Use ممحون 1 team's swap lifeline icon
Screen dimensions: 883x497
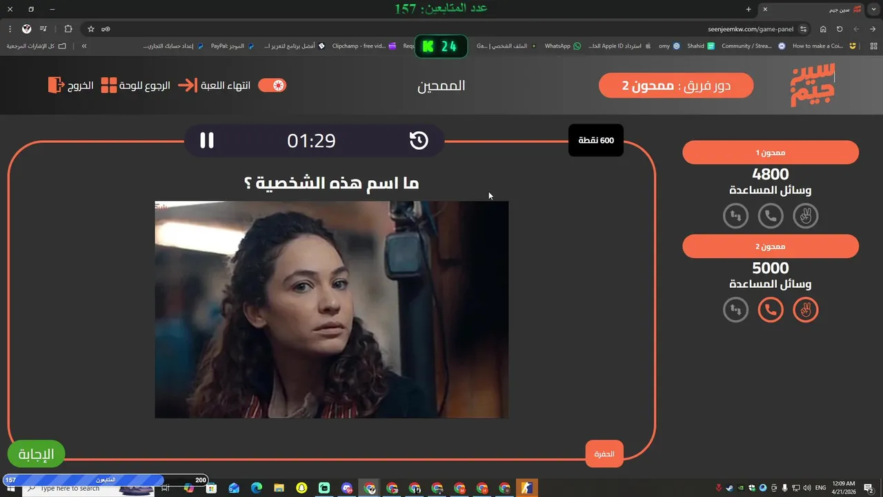tap(735, 216)
